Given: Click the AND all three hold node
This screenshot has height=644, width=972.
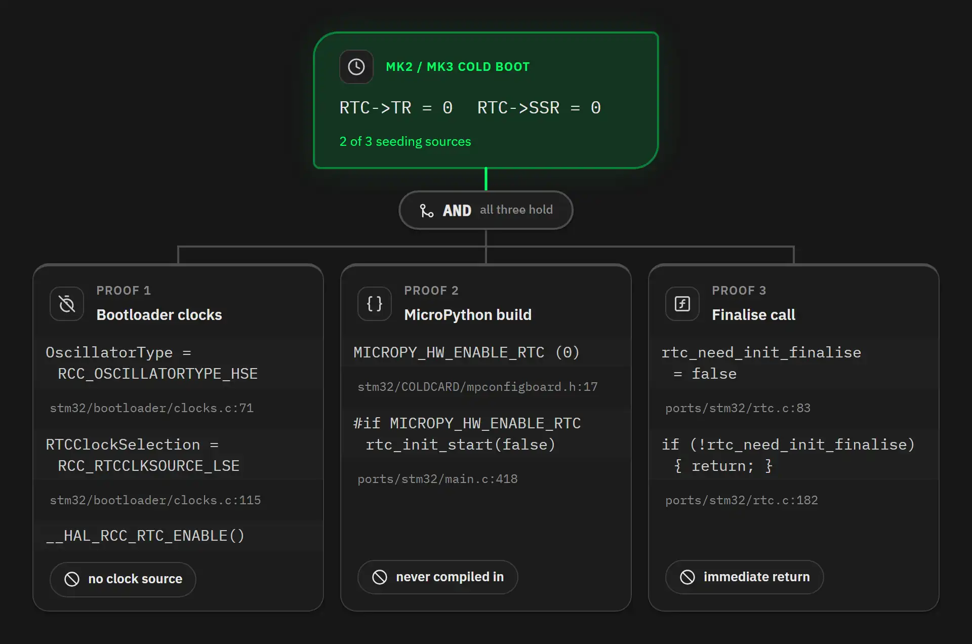Looking at the screenshot, I should pyautogui.click(x=486, y=210).
